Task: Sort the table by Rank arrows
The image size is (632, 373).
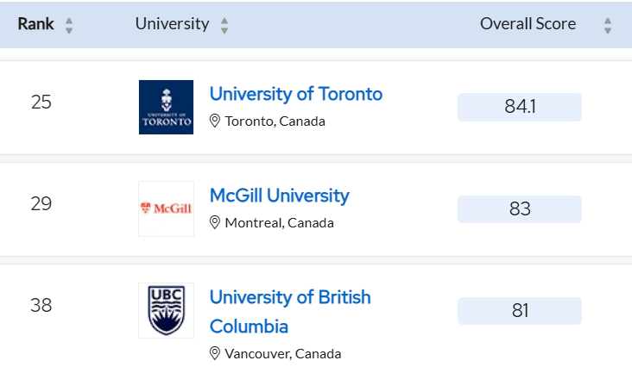Action: [x=69, y=26]
